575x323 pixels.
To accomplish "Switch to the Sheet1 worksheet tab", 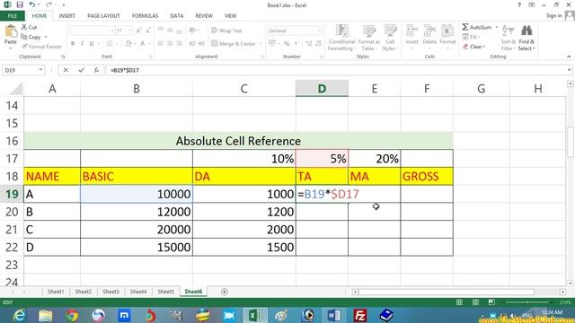I will click(56, 292).
